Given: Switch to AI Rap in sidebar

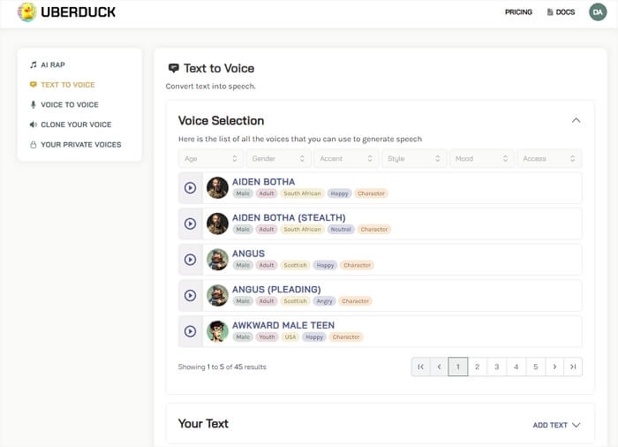Looking at the screenshot, I should [52, 64].
